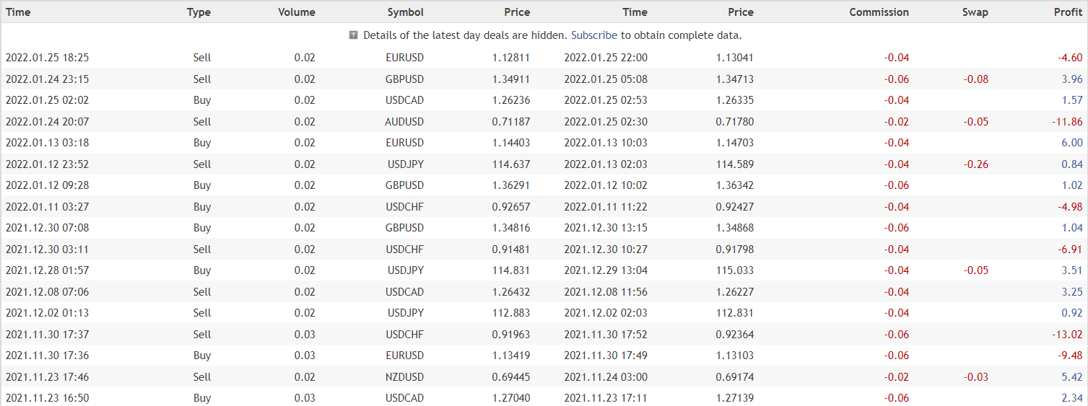Click close price 1.26227
Image resolution: width=1088 pixels, height=406 pixels.
(735, 292)
